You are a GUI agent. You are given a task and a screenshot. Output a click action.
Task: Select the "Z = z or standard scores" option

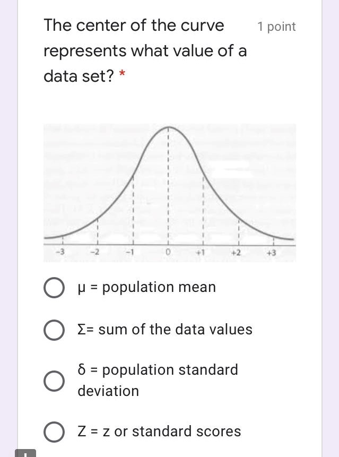[x=54, y=432]
